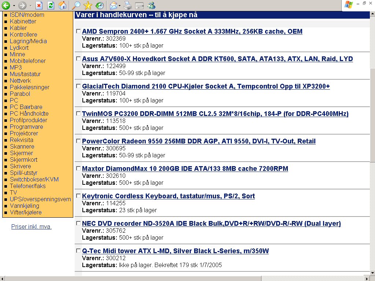
Task: Check the Keytronic Cordless Keyboard checkbox
Action: (78, 196)
